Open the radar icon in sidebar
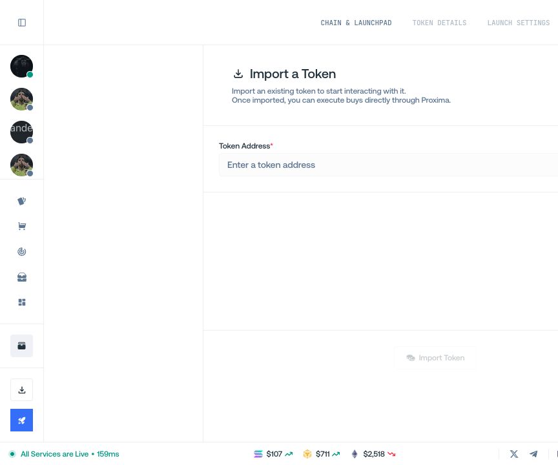The image size is (558, 465). coord(22,251)
